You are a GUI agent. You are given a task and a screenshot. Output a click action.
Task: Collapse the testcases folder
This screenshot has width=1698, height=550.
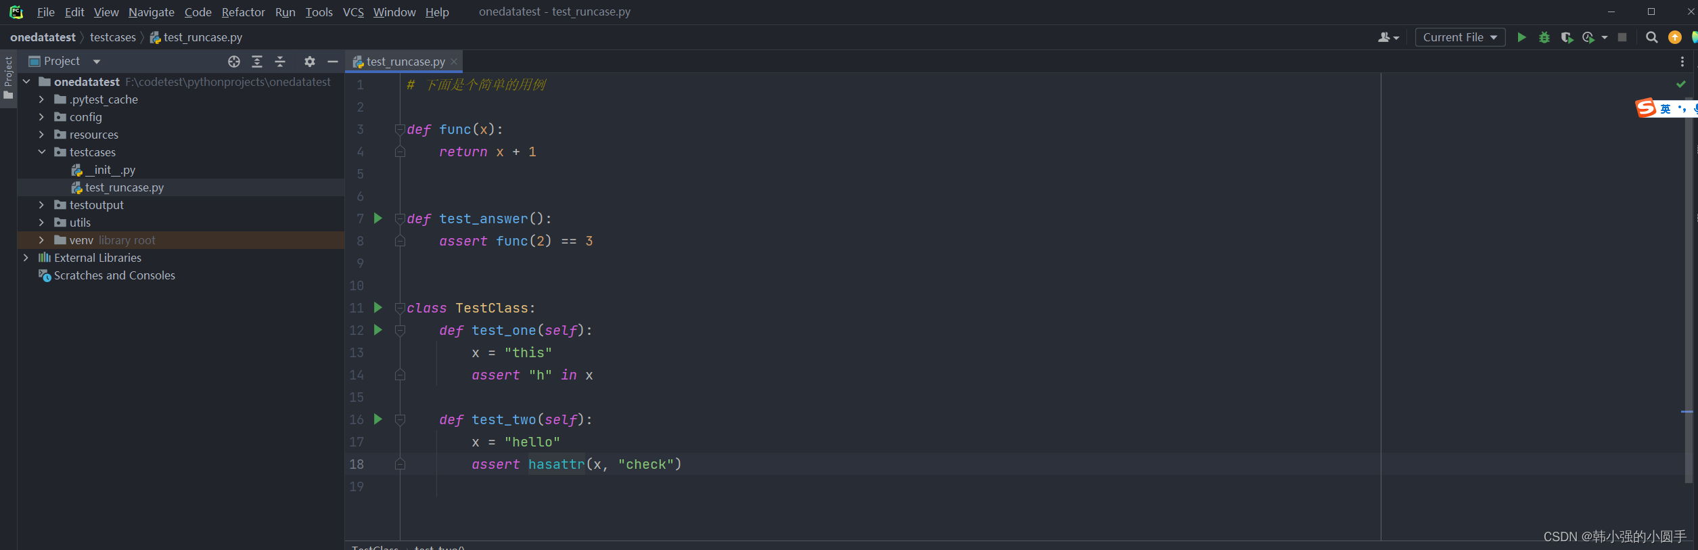click(x=41, y=152)
